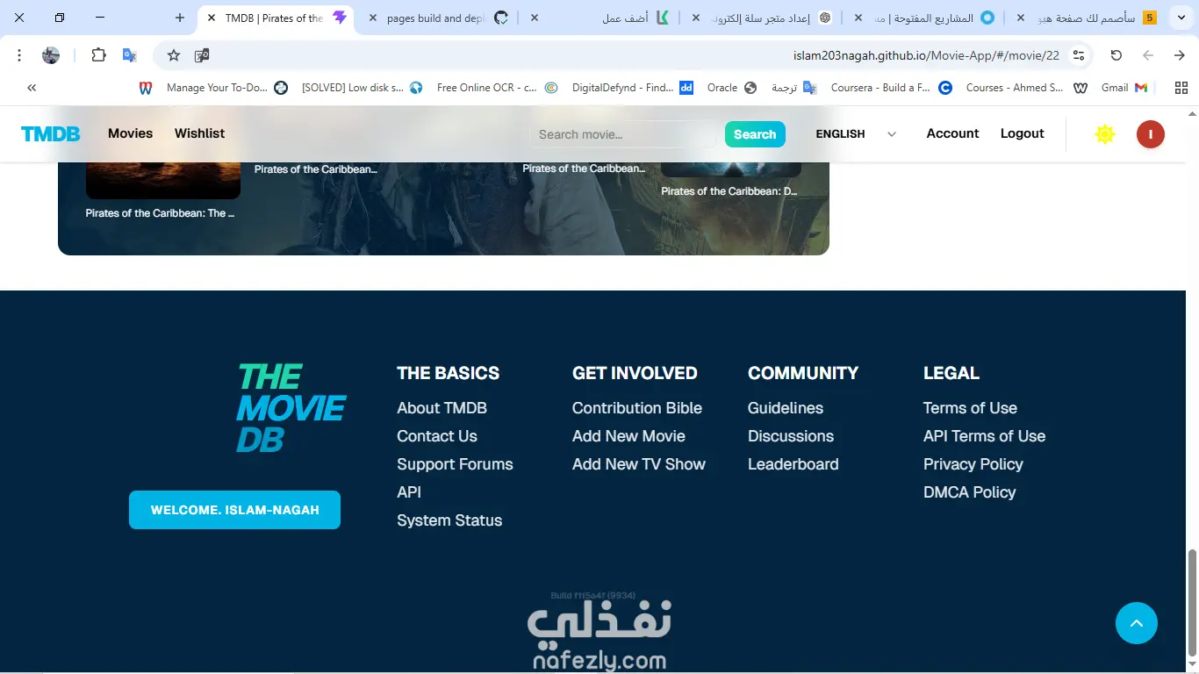Click the greyed left-pointing navigation arrow
1199x674 pixels.
coord(1148,55)
